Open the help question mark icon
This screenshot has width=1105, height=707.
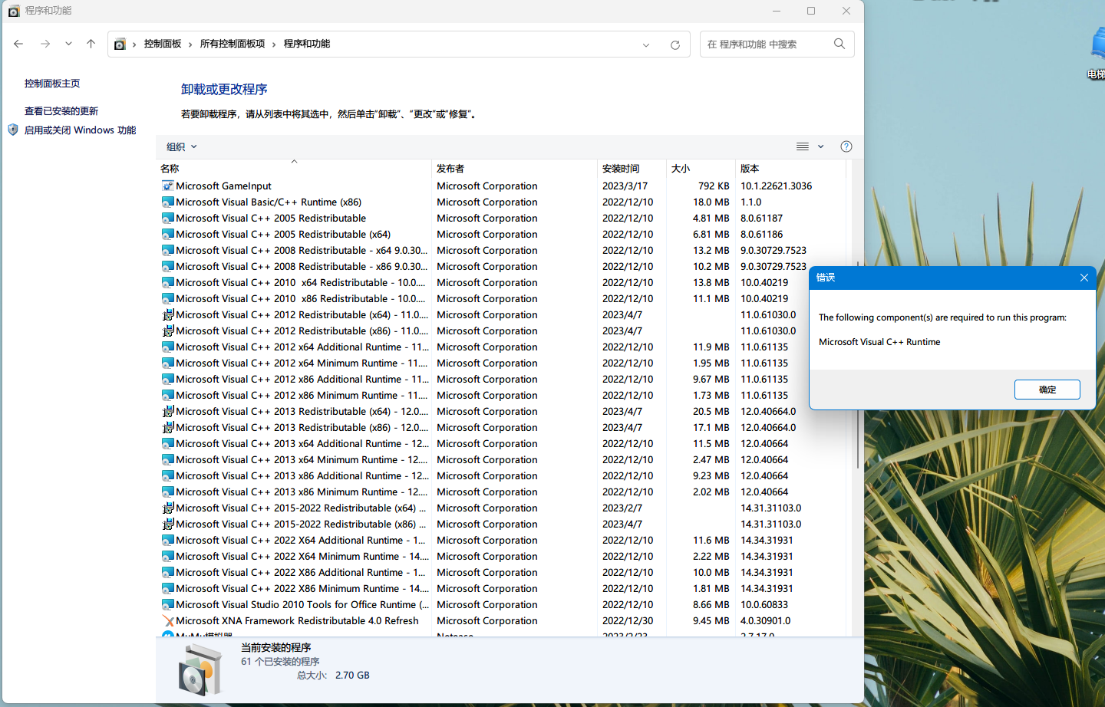click(x=846, y=146)
